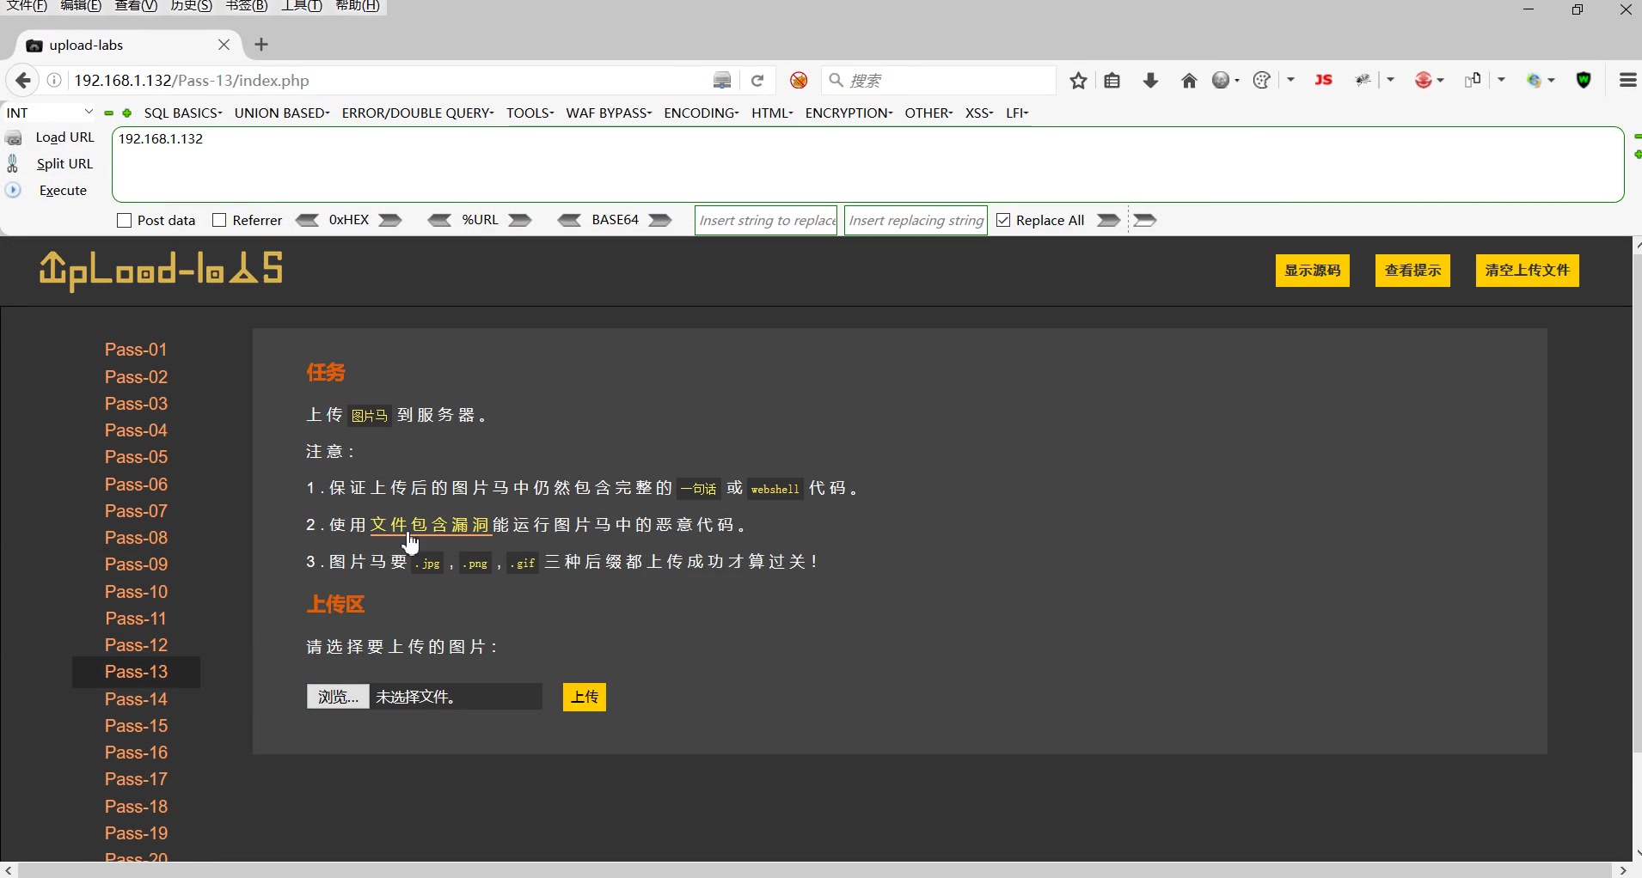The width and height of the screenshot is (1642, 878).
Task: Open the bookmarks list icon
Action: (x=1112, y=80)
